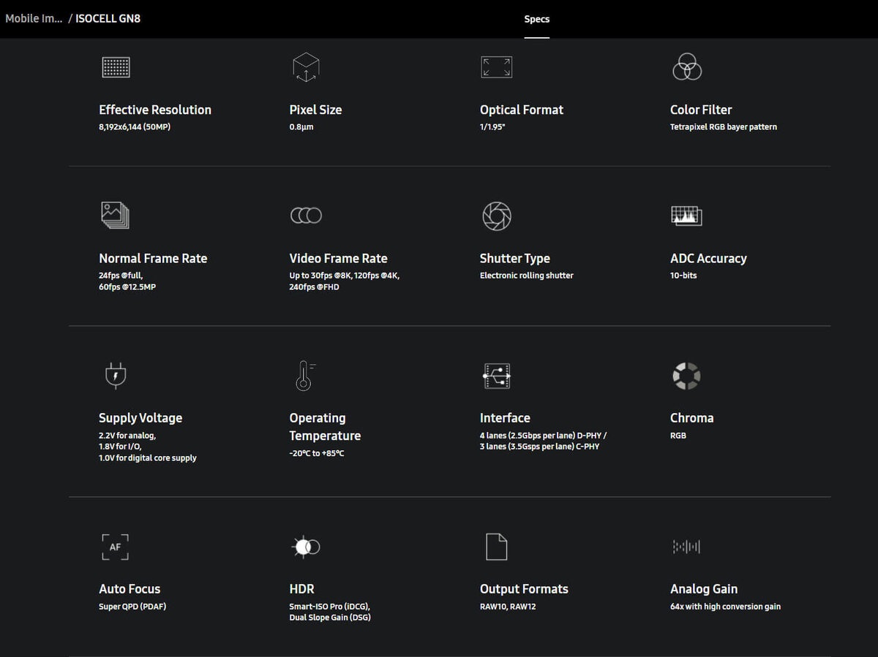Click the Supply Voltage heading
Viewport: 878px width, 657px height.
(x=140, y=418)
